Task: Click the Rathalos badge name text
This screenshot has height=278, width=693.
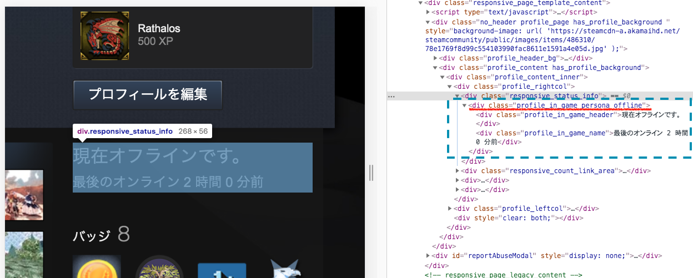Action: click(x=159, y=28)
